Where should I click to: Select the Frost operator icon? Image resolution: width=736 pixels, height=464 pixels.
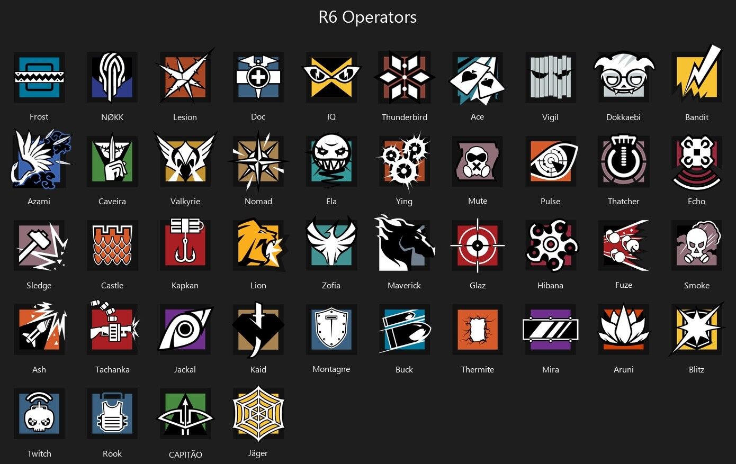point(39,77)
